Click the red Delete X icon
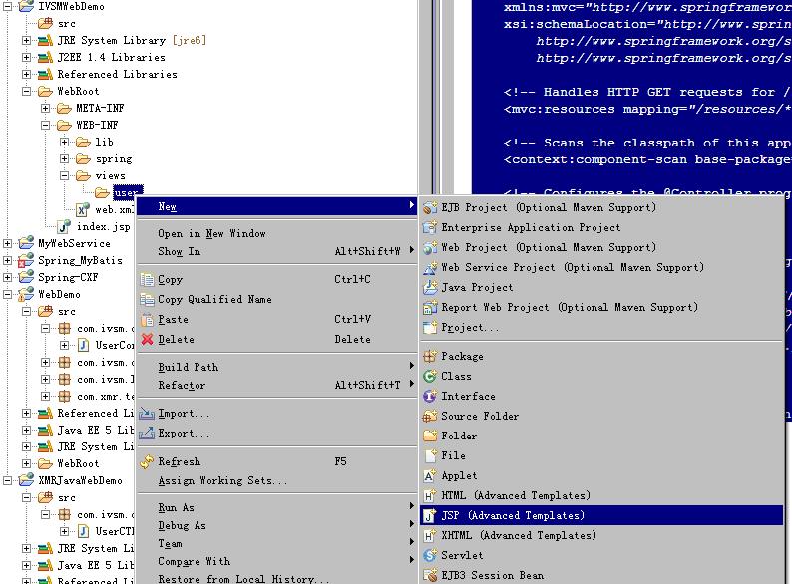 pyautogui.click(x=147, y=339)
